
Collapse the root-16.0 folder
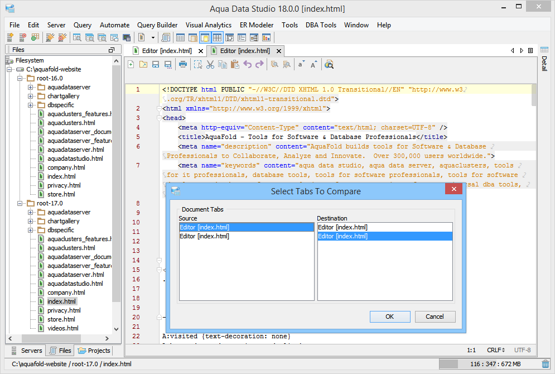click(x=20, y=78)
